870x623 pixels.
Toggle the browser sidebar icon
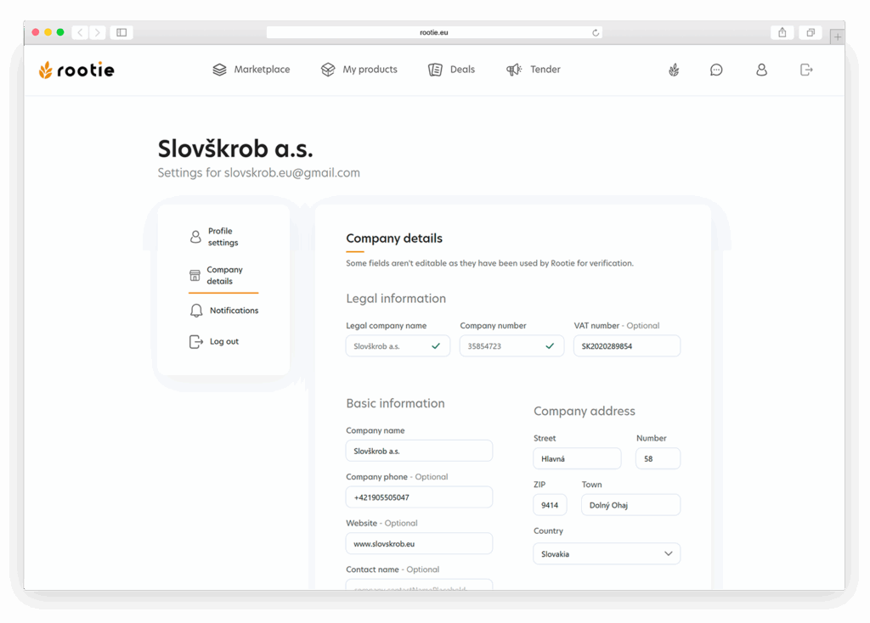click(x=121, y=33)
